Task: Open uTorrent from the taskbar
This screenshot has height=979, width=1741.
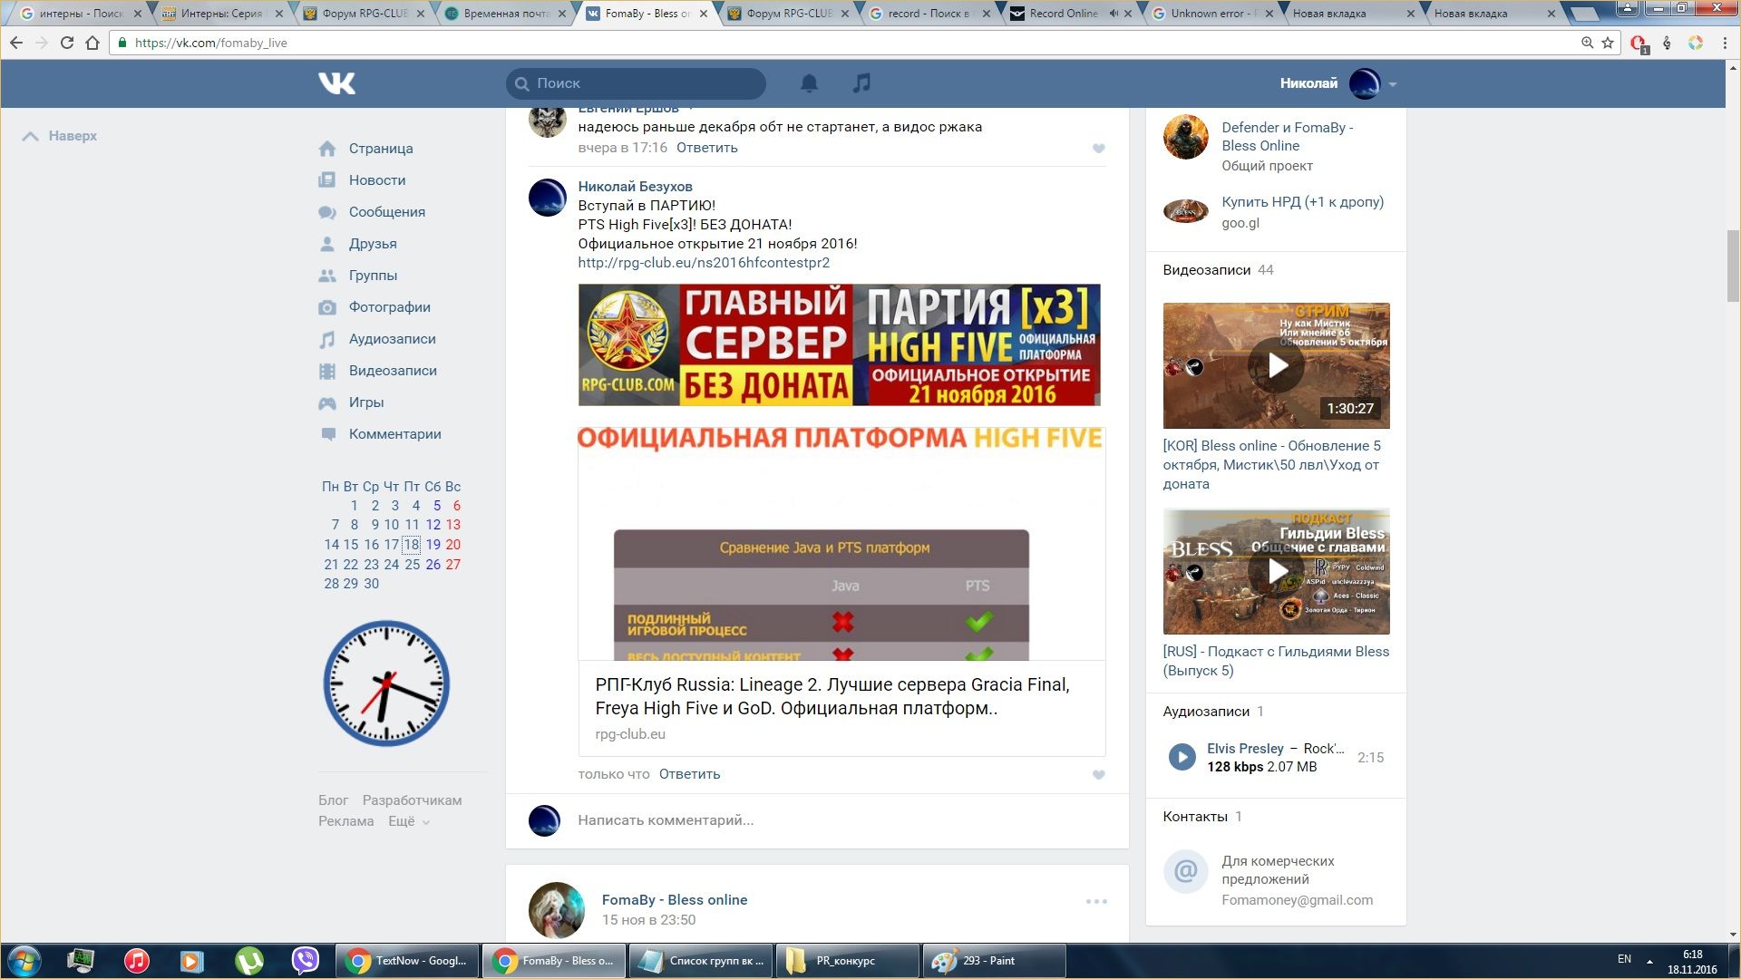Action: click(x=249, y=961)
